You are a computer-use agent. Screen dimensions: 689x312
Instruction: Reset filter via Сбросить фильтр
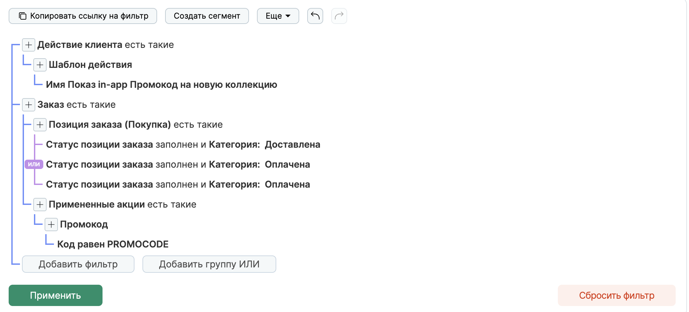pyautogui.click(x=617, y=295)
